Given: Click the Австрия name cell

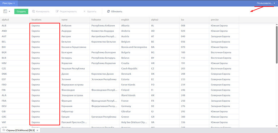Looking at the screenshot, I should click(75, 36).
